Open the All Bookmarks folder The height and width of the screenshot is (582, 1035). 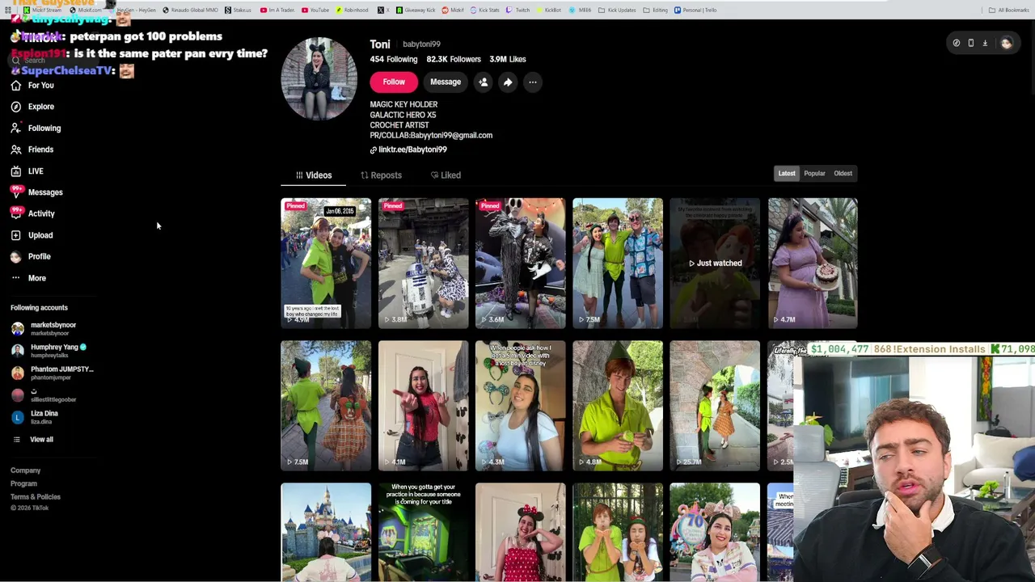1008,10
